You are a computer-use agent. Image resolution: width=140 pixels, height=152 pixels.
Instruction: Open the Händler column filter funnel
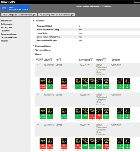pos(105,60)
